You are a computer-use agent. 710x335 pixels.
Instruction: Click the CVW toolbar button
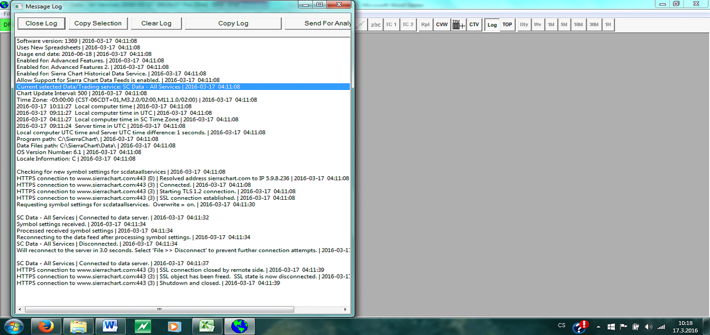tap(442, 24)
